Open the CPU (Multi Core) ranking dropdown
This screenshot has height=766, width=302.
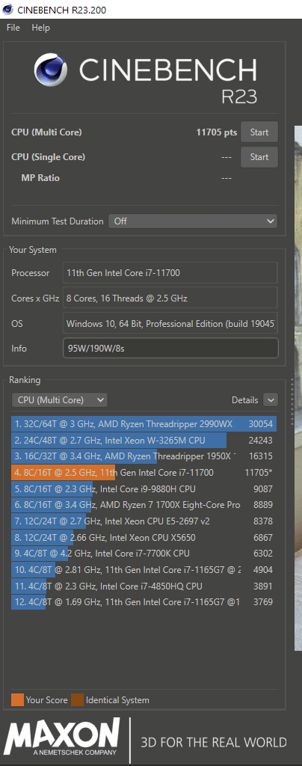[x=60, y=400]
